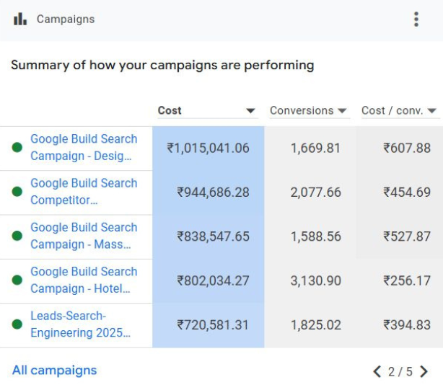
Task: Open Google Build Search Campaign - Mass… link
Action: (83, 236)
